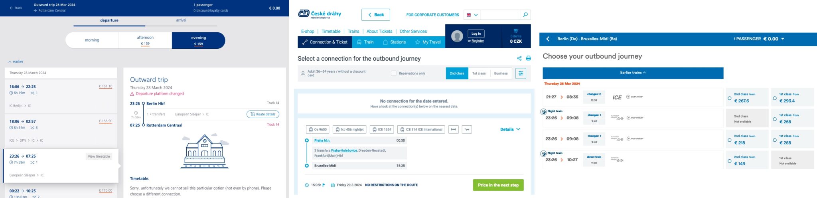Click the share connection icon

(519, 58)
